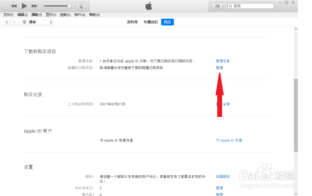This screenshot has height=196, width=312.
Task: Click the scrollbar up arrow
Action: point(296,29)
